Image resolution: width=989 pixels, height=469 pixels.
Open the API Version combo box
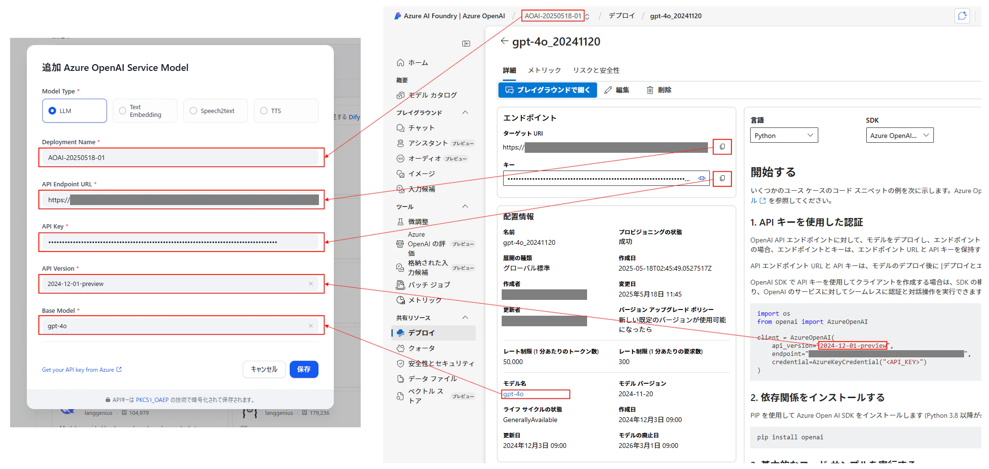[180, 284]
